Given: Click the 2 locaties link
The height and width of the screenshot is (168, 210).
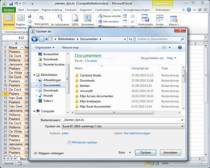Looking at the screenshot, I should [91, 61].
